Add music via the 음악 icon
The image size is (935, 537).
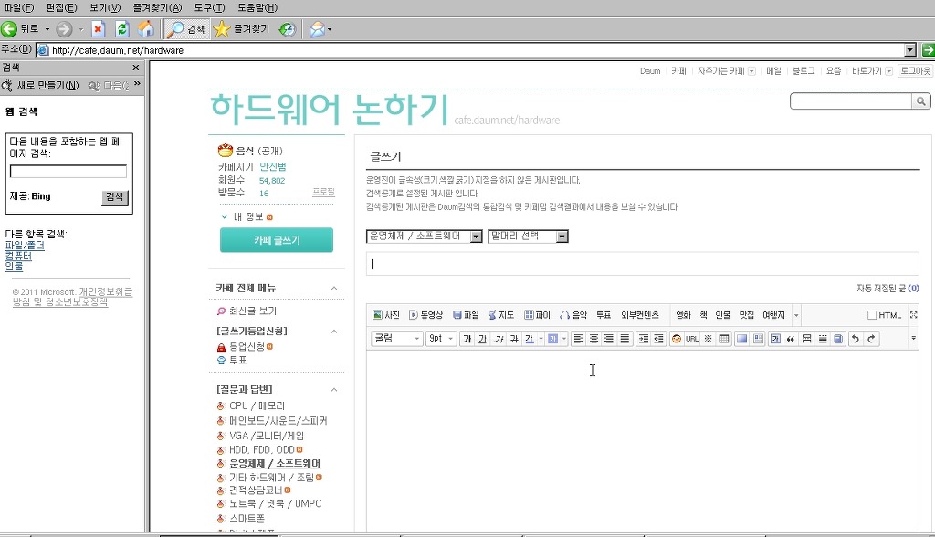coord(573,315)
